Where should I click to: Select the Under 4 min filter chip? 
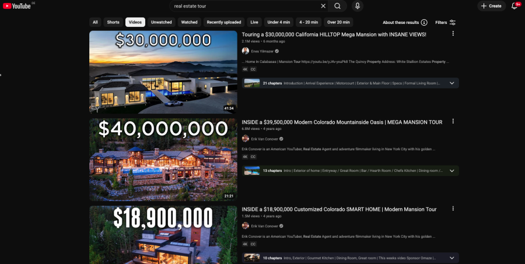click(279, 22)
